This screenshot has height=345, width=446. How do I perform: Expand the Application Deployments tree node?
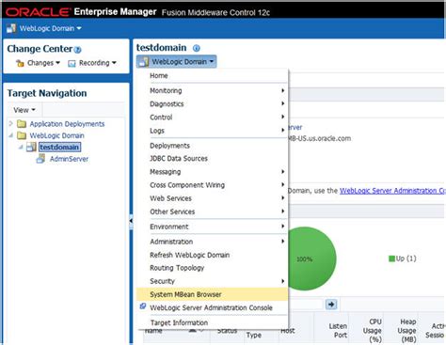[x=10, y=123]
